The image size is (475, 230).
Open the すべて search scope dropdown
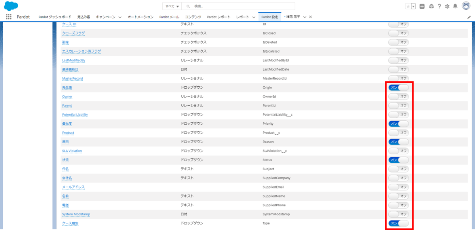tap(172, 6)
